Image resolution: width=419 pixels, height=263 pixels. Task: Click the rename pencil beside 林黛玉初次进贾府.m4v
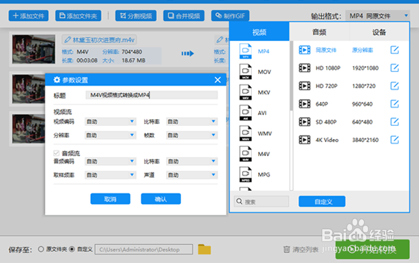pos(67,40)
